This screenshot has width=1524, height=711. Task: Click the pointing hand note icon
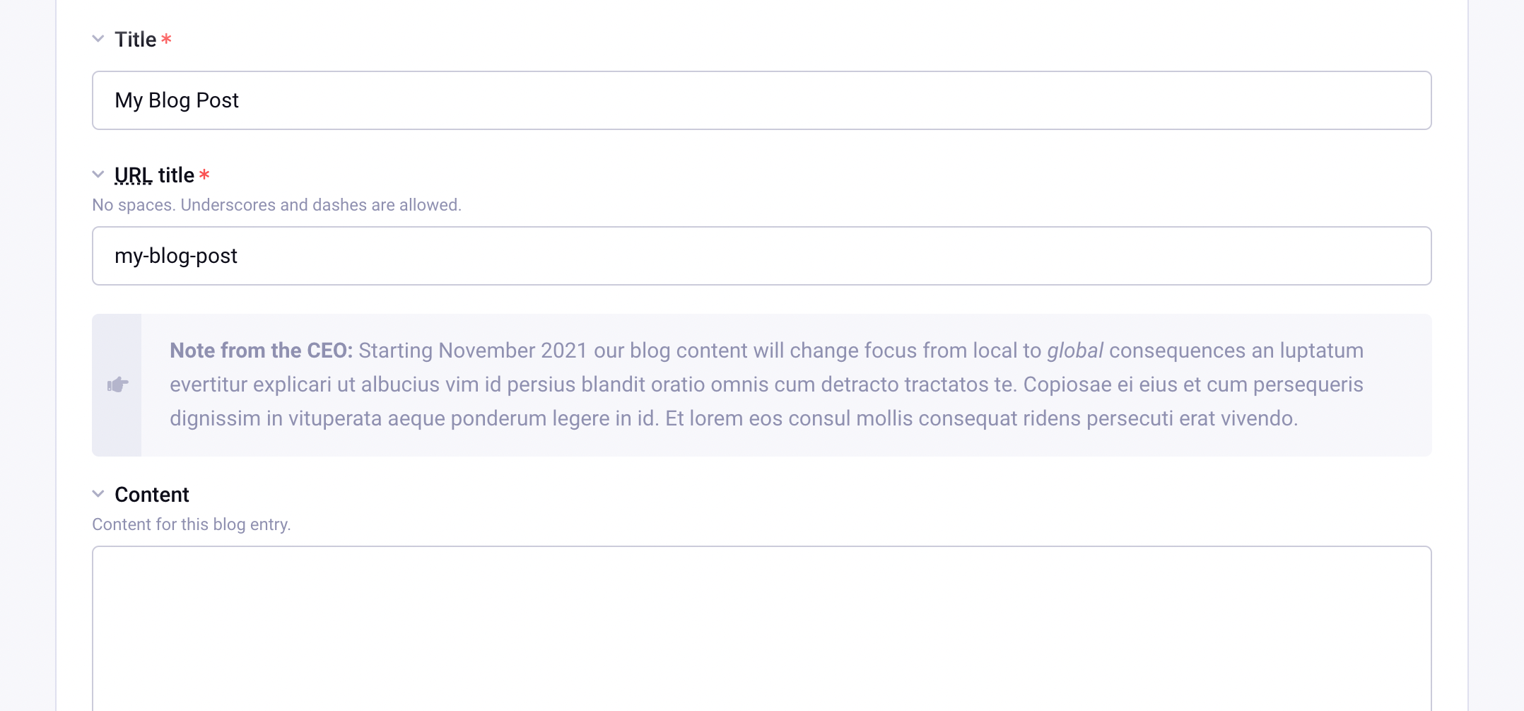[117, 384]
